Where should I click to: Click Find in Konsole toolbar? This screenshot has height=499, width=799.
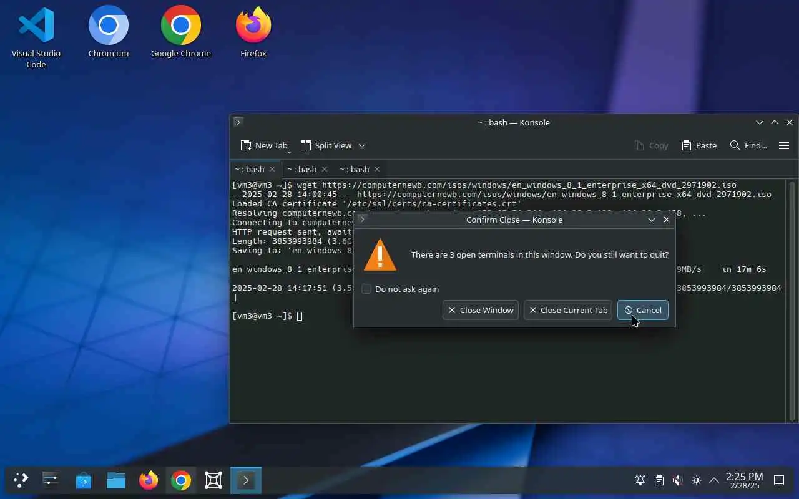[748, 145]
